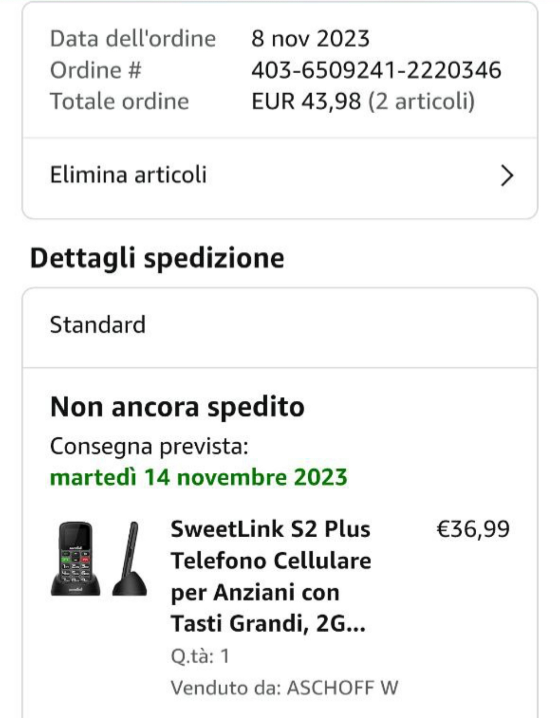Tap the order total EUR 43,98
The image size is (560, 718).
tap(306, 102)
